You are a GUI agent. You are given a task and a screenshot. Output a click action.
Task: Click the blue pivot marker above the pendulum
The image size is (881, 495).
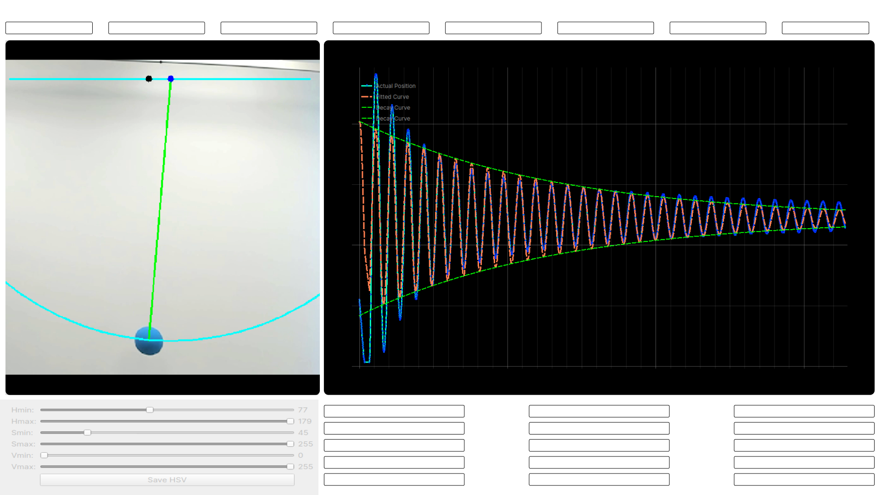(x=171, y=78)
